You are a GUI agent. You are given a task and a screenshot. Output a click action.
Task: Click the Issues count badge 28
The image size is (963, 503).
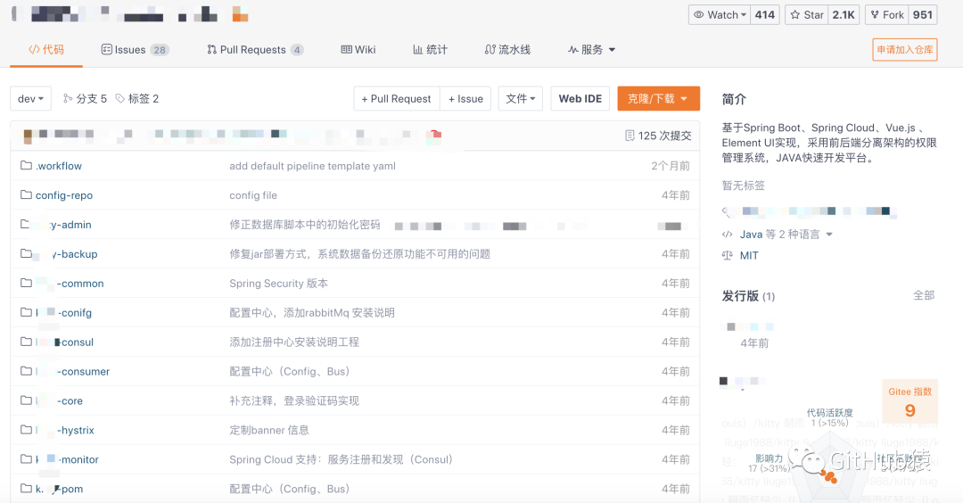coord(160,50)
